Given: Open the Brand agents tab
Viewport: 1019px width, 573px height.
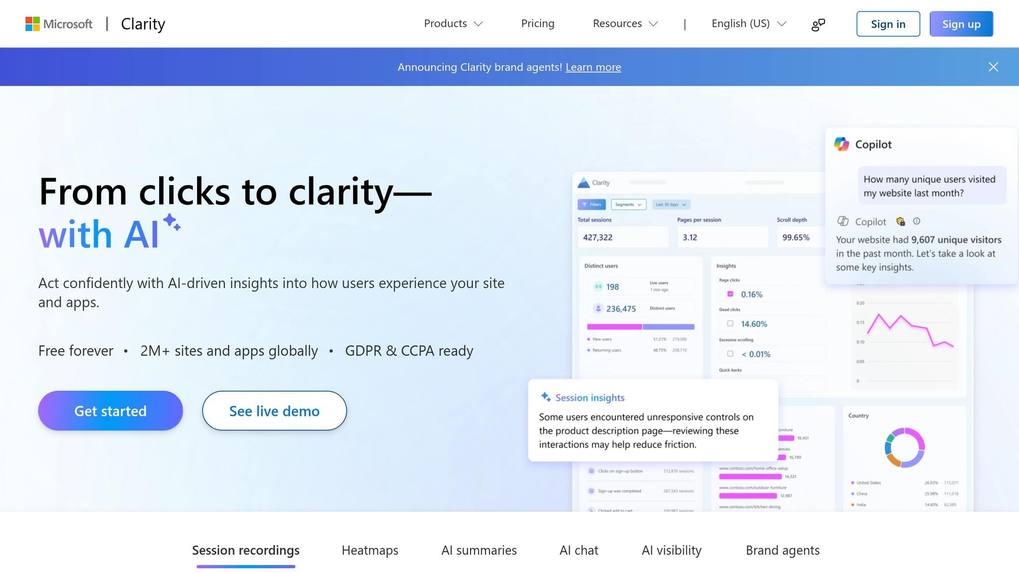Looking at the screenshot, I should (x=782, y=550).
